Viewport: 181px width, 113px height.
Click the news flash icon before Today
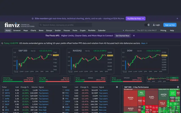coord(2,43)
